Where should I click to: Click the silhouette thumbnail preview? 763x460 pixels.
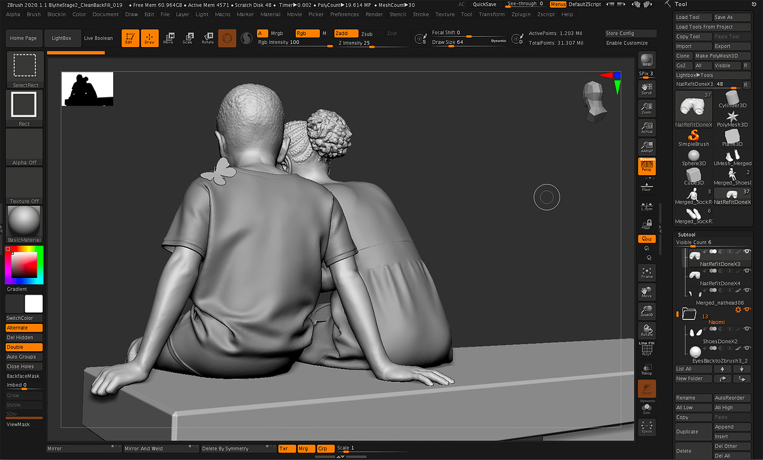click(87, 88)
